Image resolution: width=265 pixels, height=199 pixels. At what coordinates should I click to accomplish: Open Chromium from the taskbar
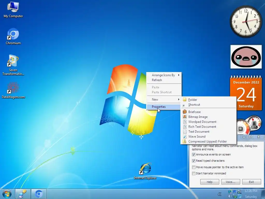(x=39, y=194)
